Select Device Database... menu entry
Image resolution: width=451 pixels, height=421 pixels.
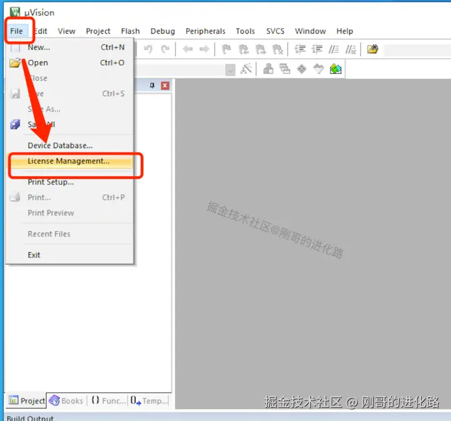tap(70, 146)
